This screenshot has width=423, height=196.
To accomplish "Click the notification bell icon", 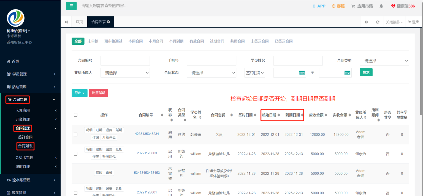I will coord(381,6).
